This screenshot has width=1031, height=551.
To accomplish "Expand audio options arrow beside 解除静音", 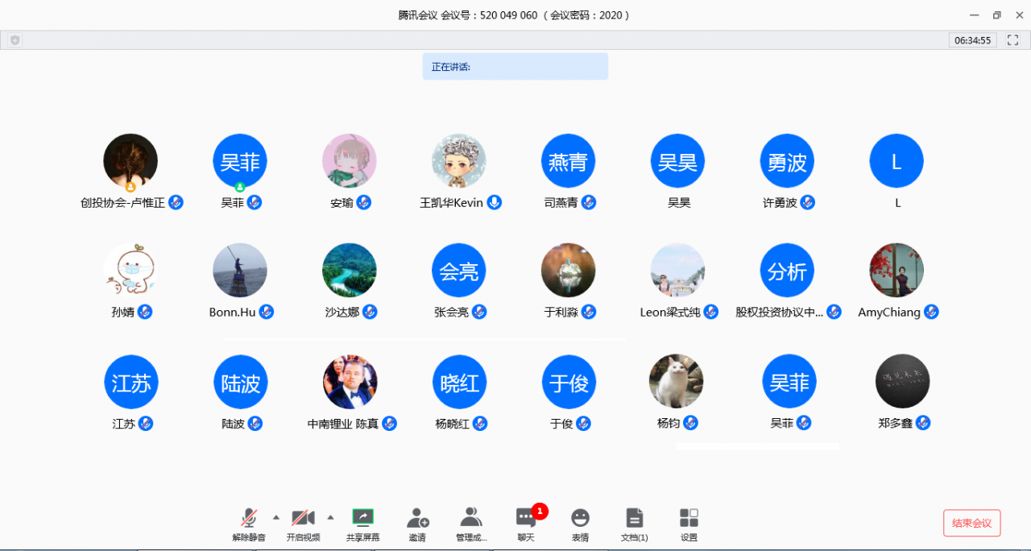I will [276, 517].
